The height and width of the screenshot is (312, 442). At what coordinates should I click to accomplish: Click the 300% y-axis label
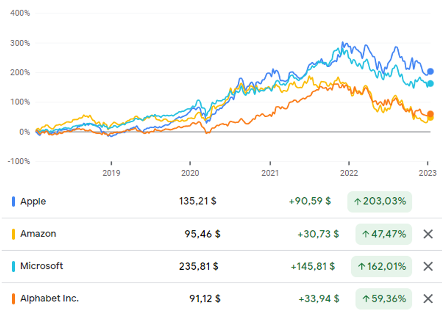point(20,43)
